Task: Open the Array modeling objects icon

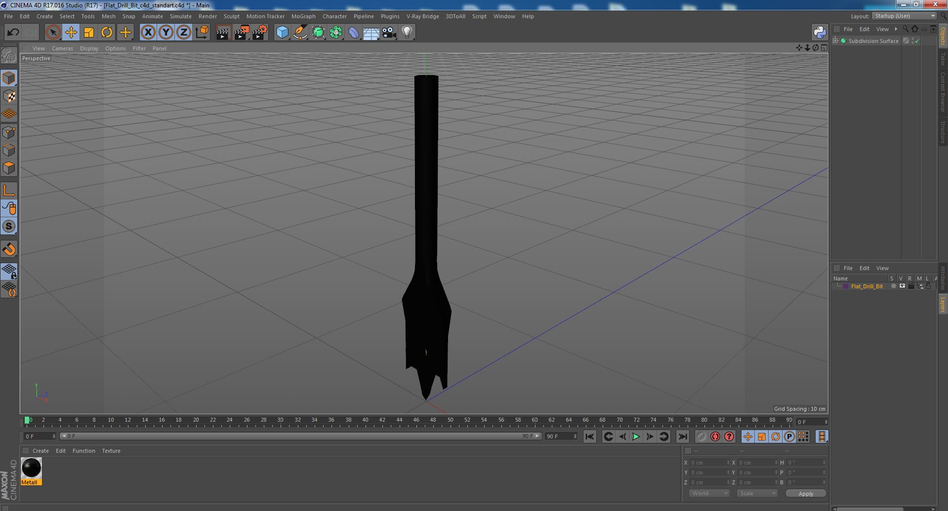Action: coord(336,33)
